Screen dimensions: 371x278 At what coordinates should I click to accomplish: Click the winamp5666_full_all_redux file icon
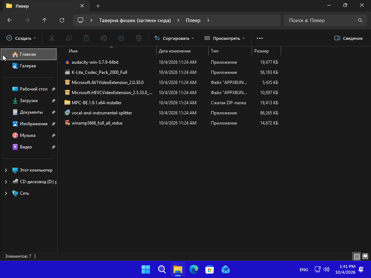pos(67,123)
